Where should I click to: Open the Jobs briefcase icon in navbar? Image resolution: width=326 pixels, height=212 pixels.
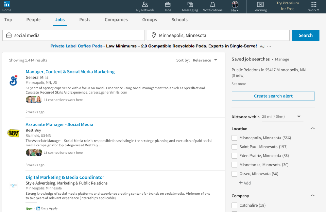[x=167, y=4]
